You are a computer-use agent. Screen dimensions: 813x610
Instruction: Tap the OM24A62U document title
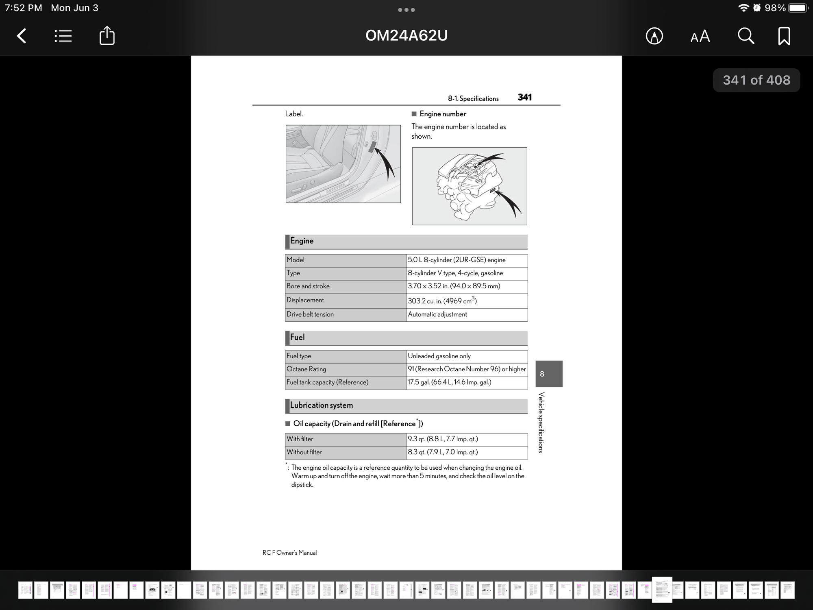(406, 36)
